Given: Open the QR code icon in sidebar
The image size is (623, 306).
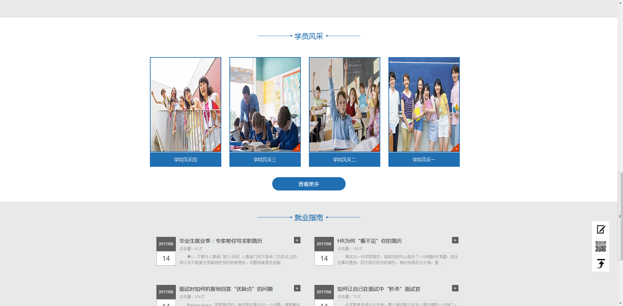Looking at the screenshot, I should pos(600,247).
